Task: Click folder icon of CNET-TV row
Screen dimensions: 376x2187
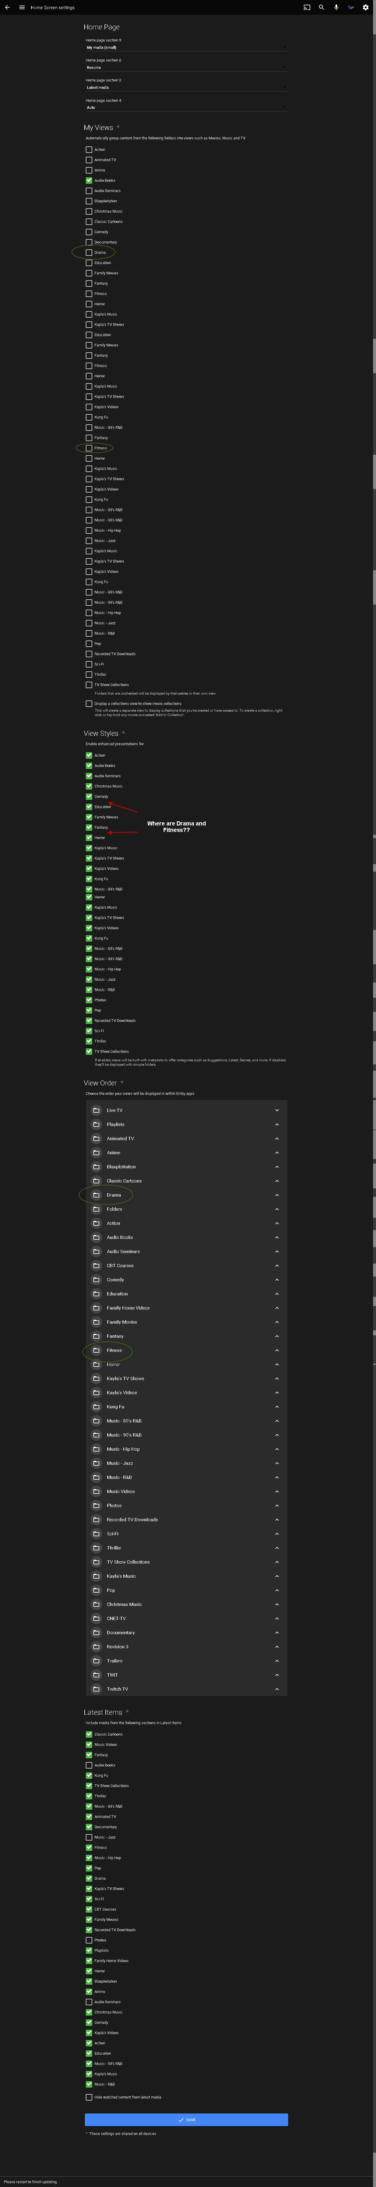Action: [x=96, y=1618]
